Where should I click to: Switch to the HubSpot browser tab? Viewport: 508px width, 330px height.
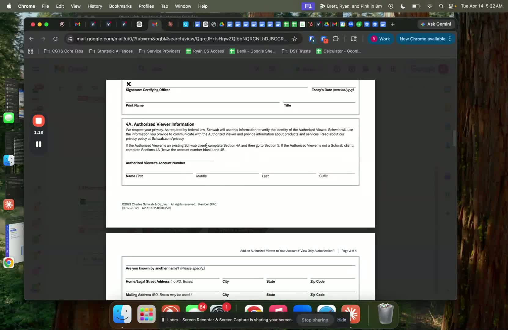[311, 24]
